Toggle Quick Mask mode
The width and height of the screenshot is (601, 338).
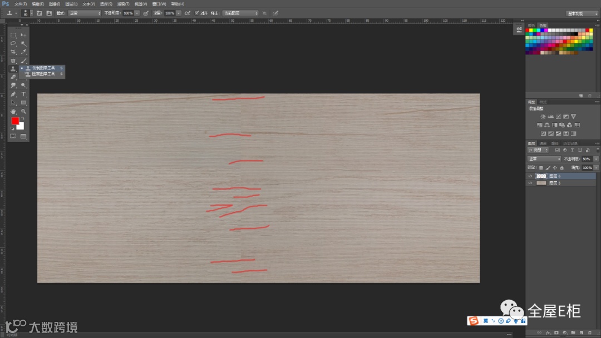coord(13,136)
